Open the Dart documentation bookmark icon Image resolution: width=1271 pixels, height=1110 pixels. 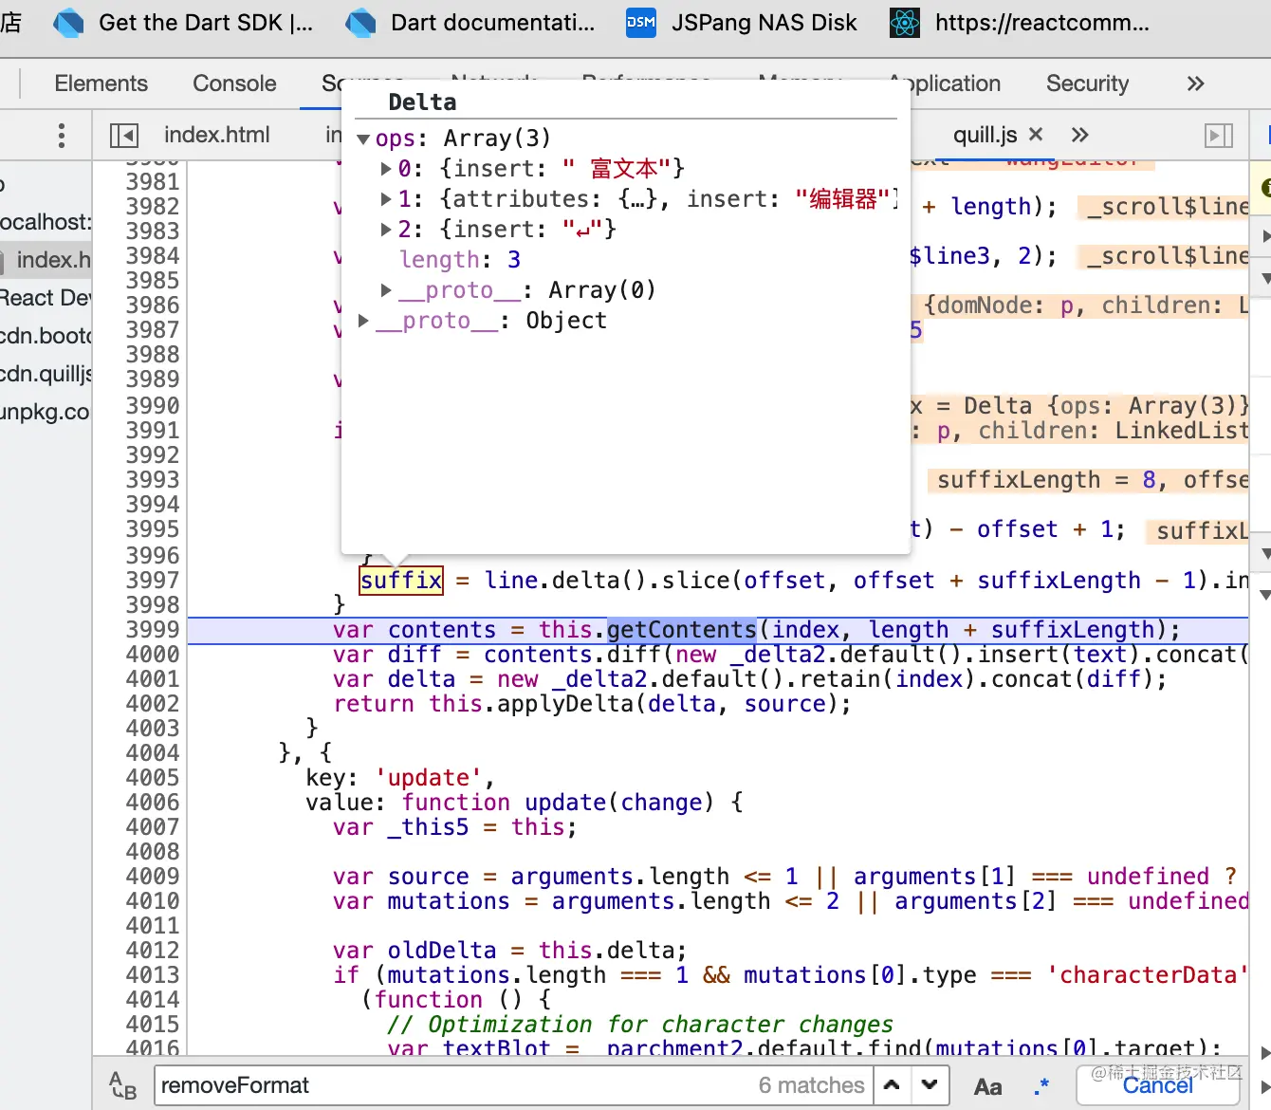click(x=360, y=23)
